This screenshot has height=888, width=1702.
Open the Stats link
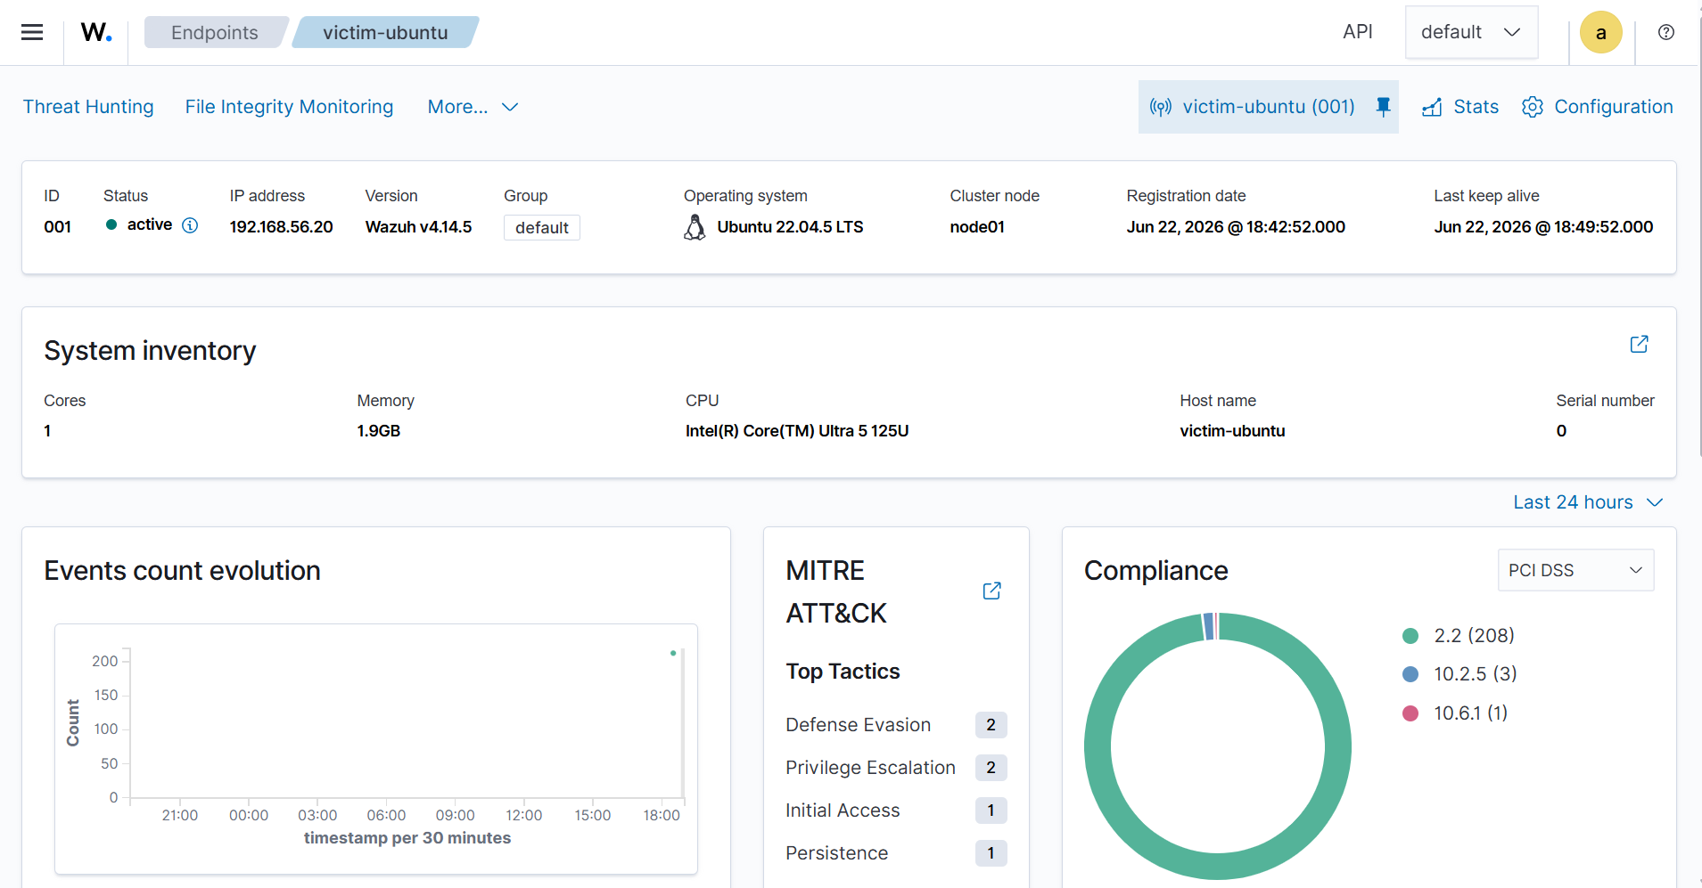(1460, 107)
